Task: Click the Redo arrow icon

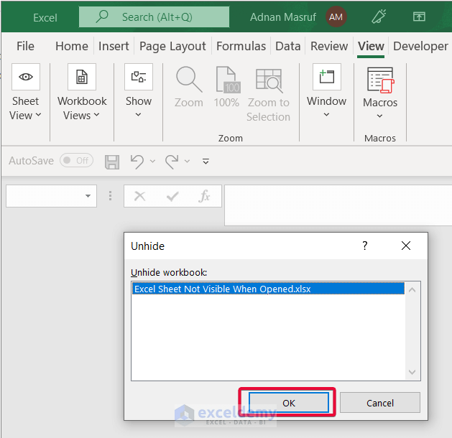Action: point(172,162)
